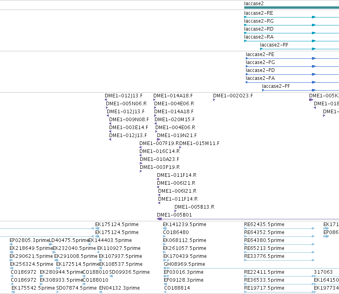Select transcript laccase2-RA
Screen dimensions: 339x294
(x=259, y=37)
